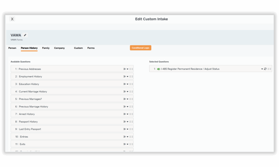This screenshot has height=167, width=279.
Task: Toggle the green switch on the I-485 question
Action: (x=159, y=69)
